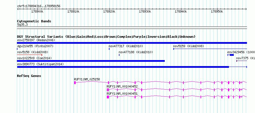The image size is (255, 113).
Task: Click the esv3429456 variant label
Action: coord(241,52)
